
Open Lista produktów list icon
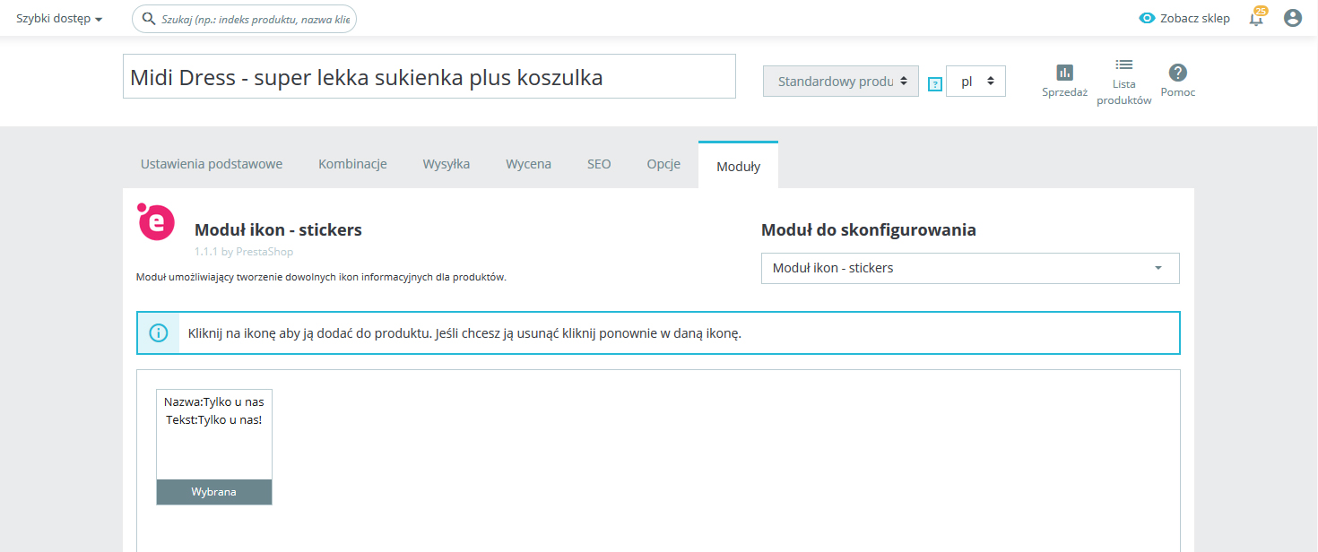(1123, 65)
